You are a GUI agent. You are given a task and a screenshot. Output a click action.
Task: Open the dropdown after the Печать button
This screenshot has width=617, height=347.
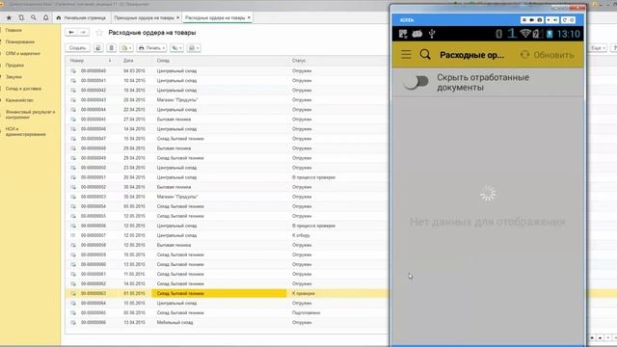[176, 48]
